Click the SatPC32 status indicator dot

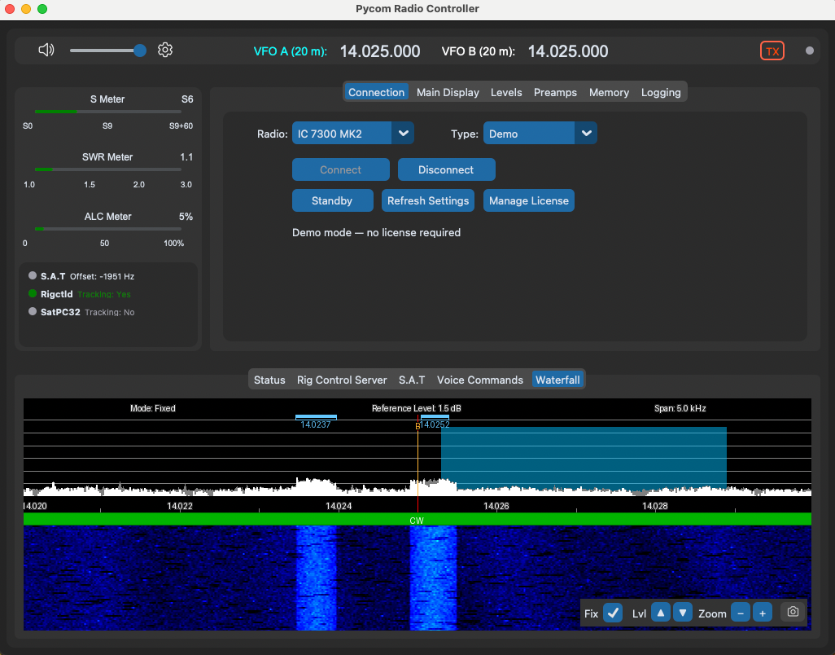coord(33,311)
